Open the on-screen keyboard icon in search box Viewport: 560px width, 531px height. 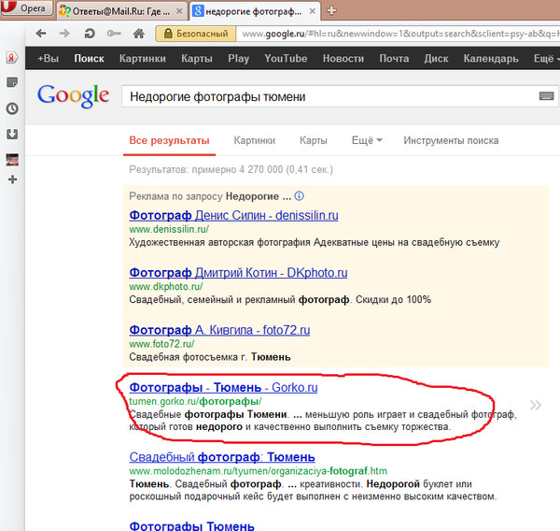click(546, 96)
